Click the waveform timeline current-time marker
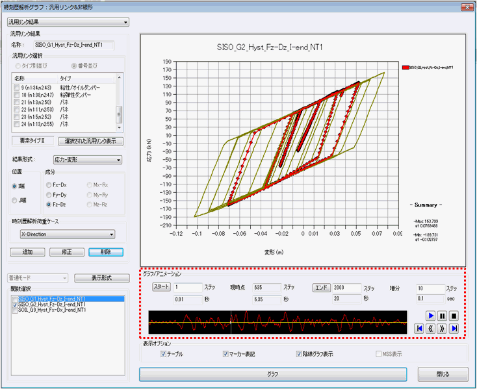Screen dimensions: 477x389 (x=231, y=323)
